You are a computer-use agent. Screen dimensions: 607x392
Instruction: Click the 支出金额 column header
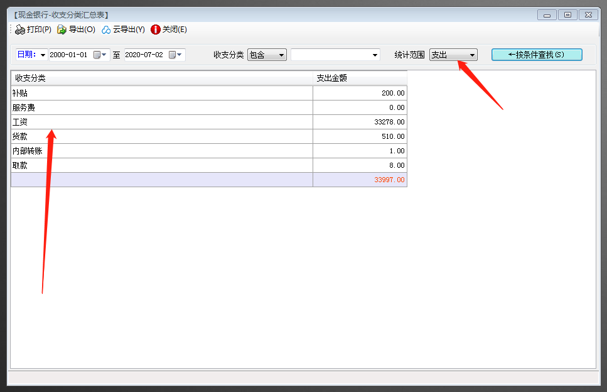pos(360,79)
